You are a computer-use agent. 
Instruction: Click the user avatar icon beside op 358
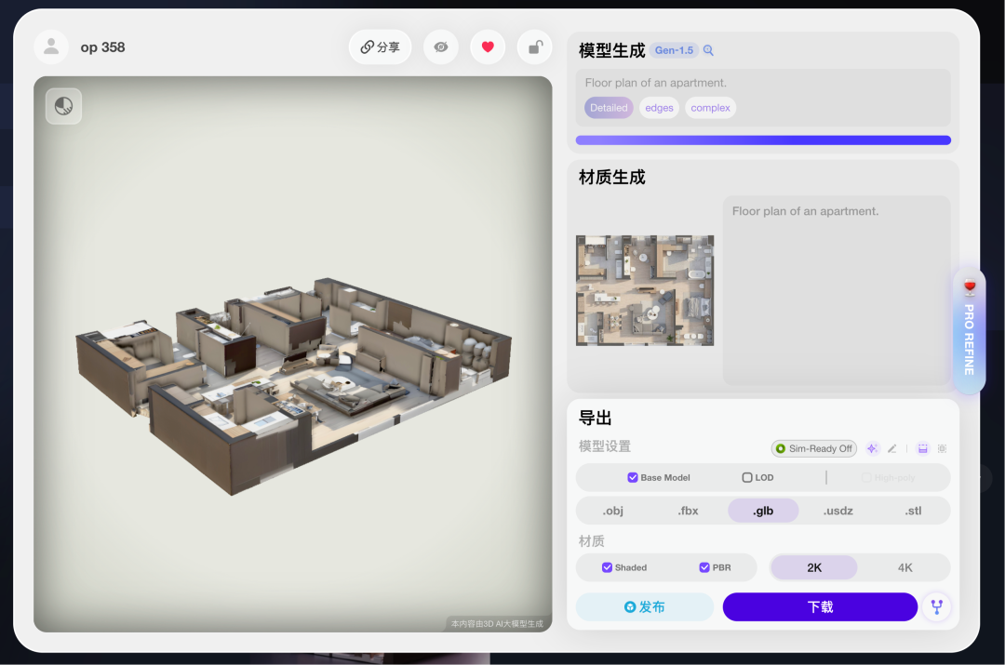(51, 47)
